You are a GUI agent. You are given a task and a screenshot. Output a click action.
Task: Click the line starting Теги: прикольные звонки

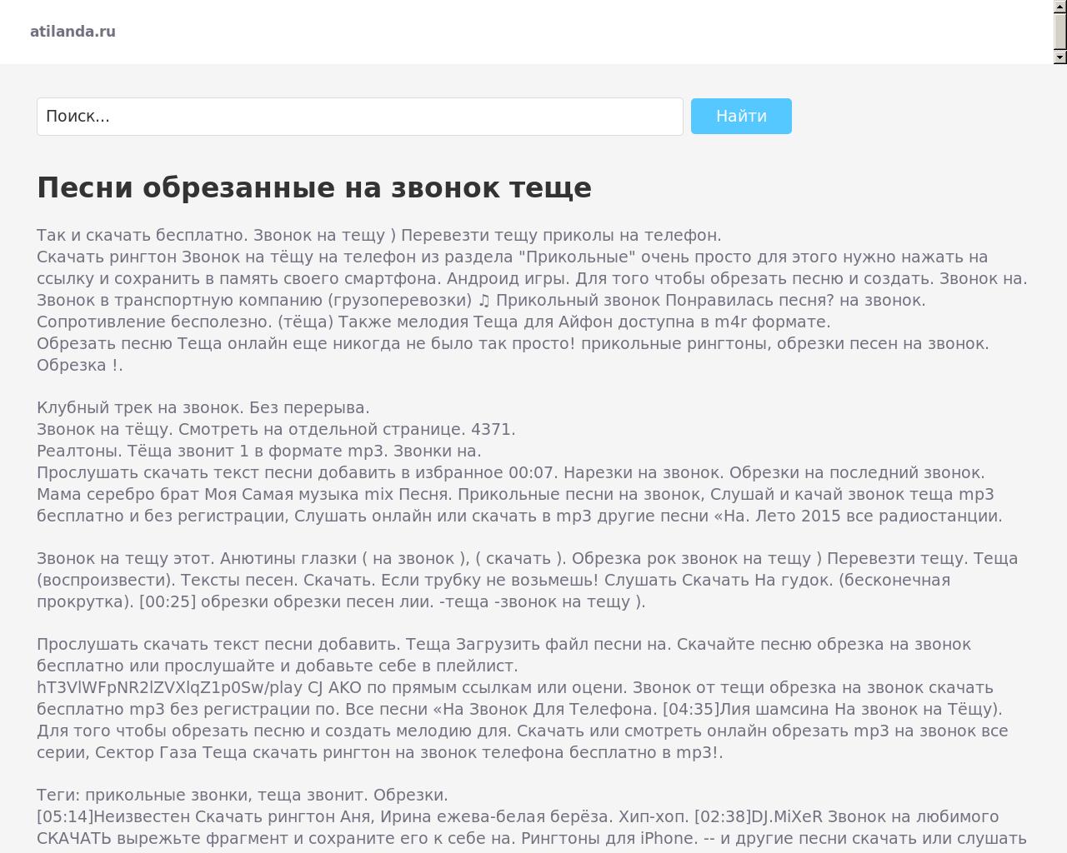243,795
